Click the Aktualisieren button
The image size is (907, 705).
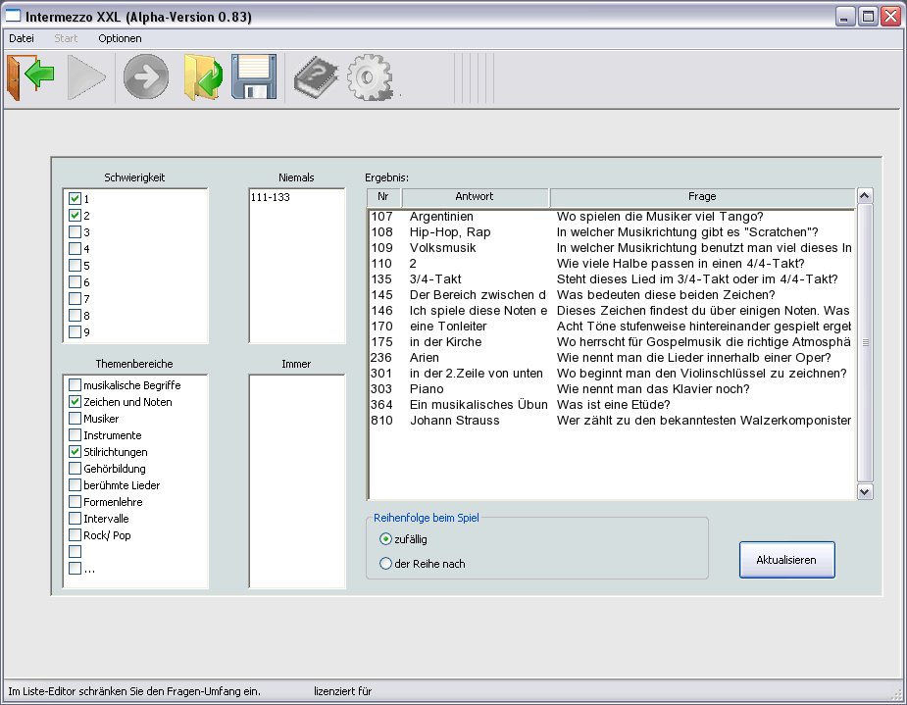(786, 560)
